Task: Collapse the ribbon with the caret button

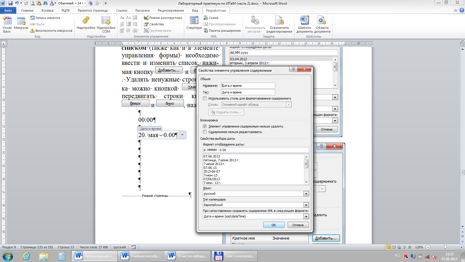Action: (x=455, y=10)
